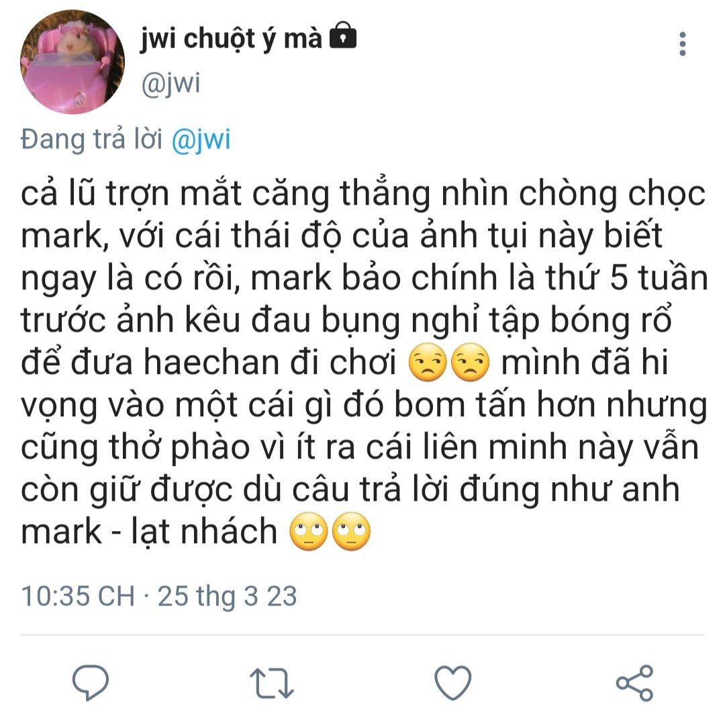
Task: Click the "Đang trả lời" label
Action: [91, 139]
